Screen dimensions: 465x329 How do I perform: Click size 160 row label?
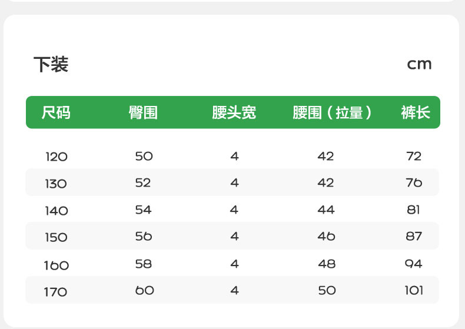coord(57,265)
